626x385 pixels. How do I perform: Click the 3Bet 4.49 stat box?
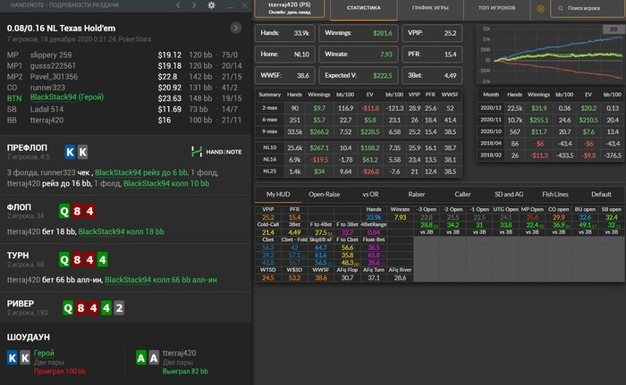[432, 75]
